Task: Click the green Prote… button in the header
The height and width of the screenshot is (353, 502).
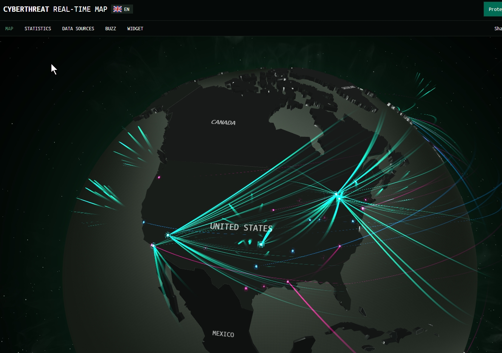Action: 493,9
